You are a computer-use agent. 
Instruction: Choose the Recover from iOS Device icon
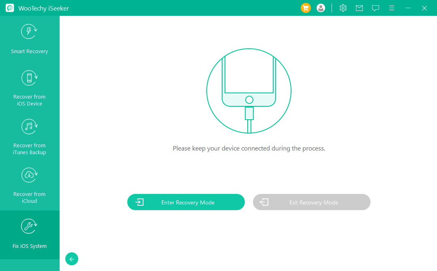click(x=29, y=78)
